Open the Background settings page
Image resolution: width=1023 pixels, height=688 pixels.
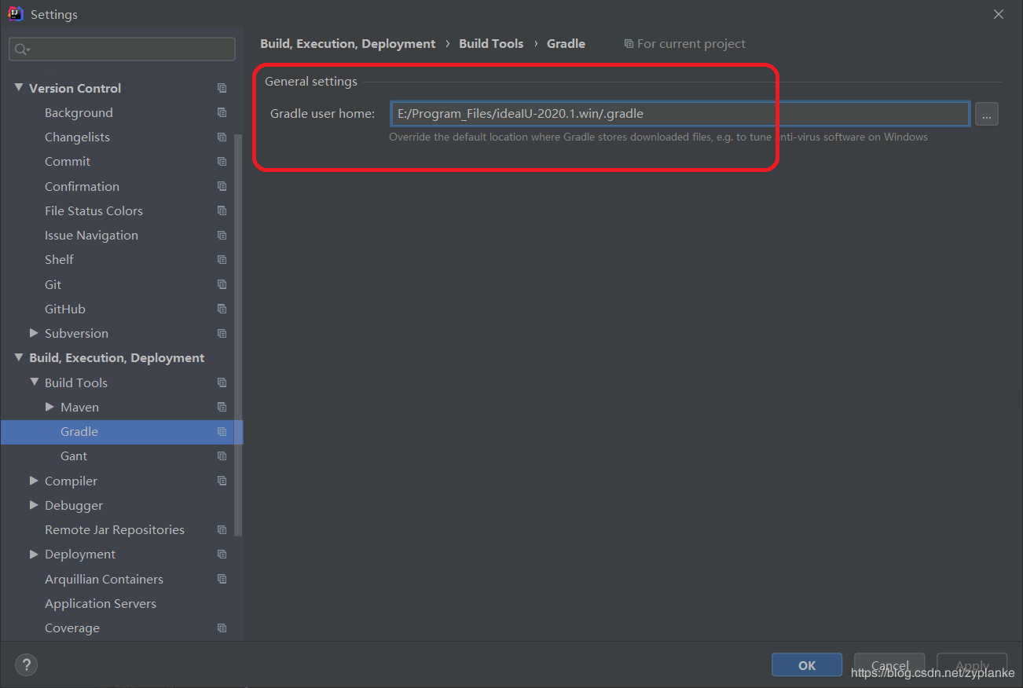pos(79,112)
